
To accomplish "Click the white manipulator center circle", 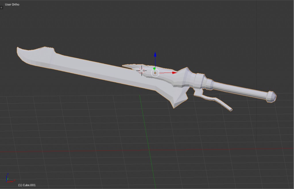I will [x=155, y=73].
